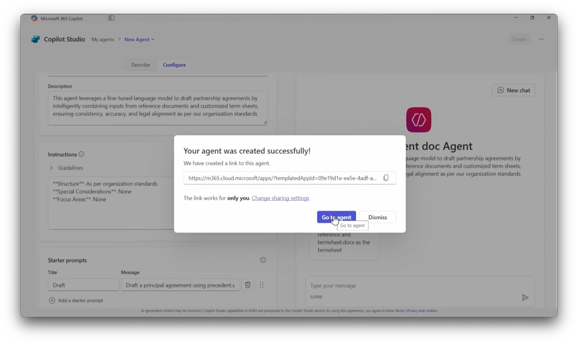Close the Microsoft 365 Copilot window
Image resolution: width=578 pixels, height=344 pixels.
pyautogui.click(x=549, y=18)
